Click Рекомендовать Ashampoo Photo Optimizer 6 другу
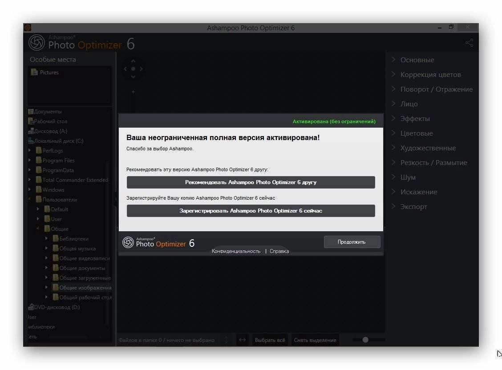 [251, 182]
